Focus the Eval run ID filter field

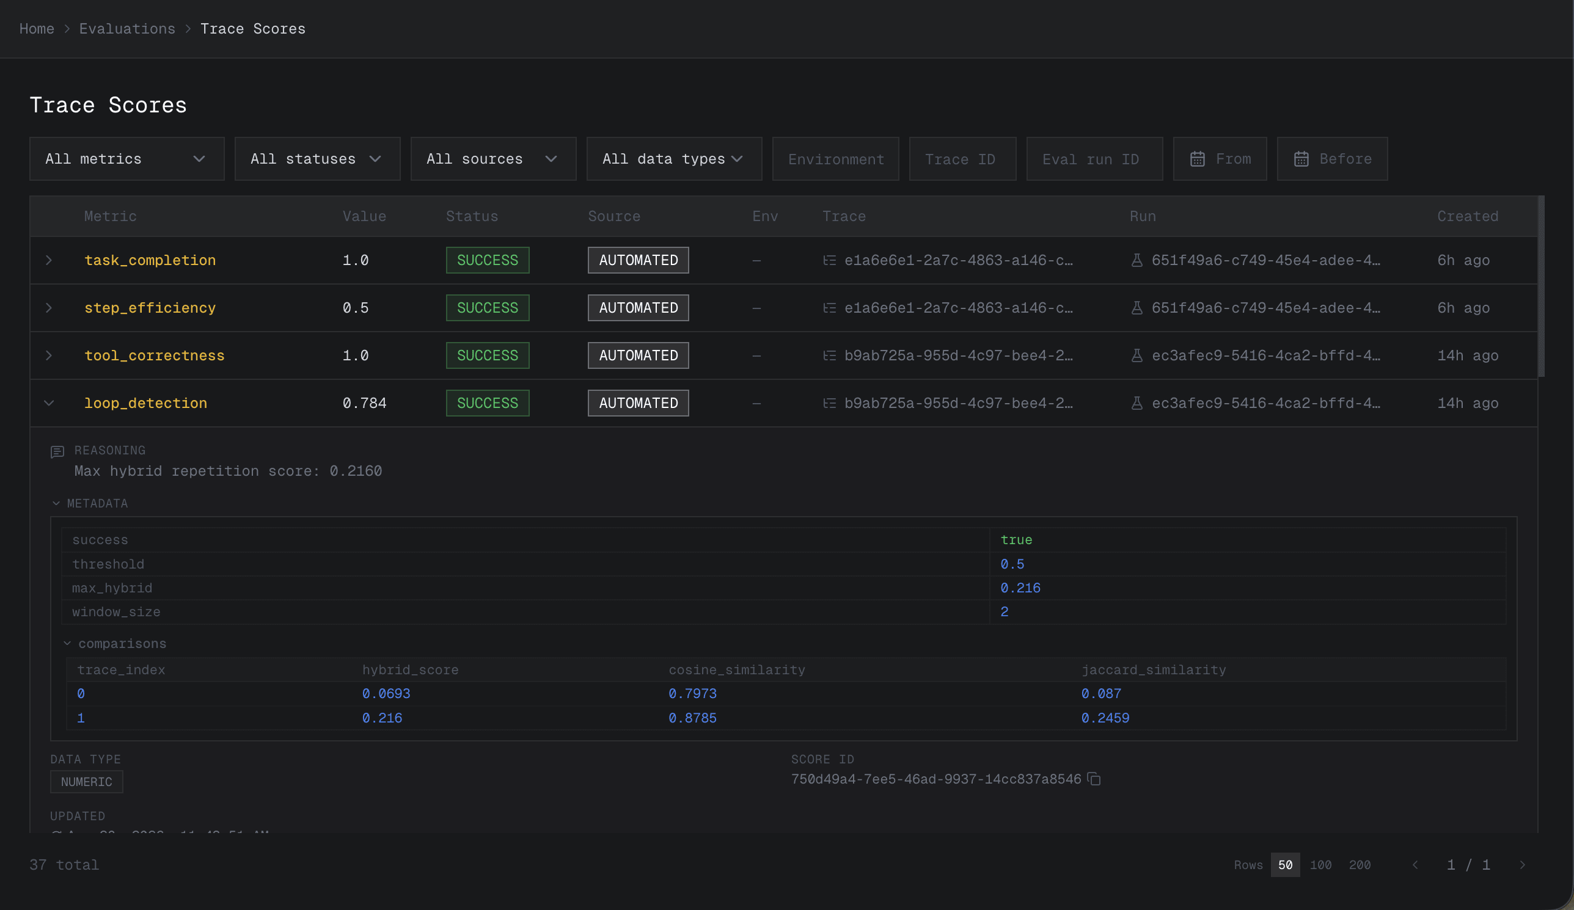coord(1094,159)
